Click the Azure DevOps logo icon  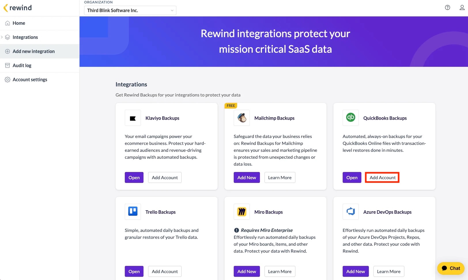point(350,212)
